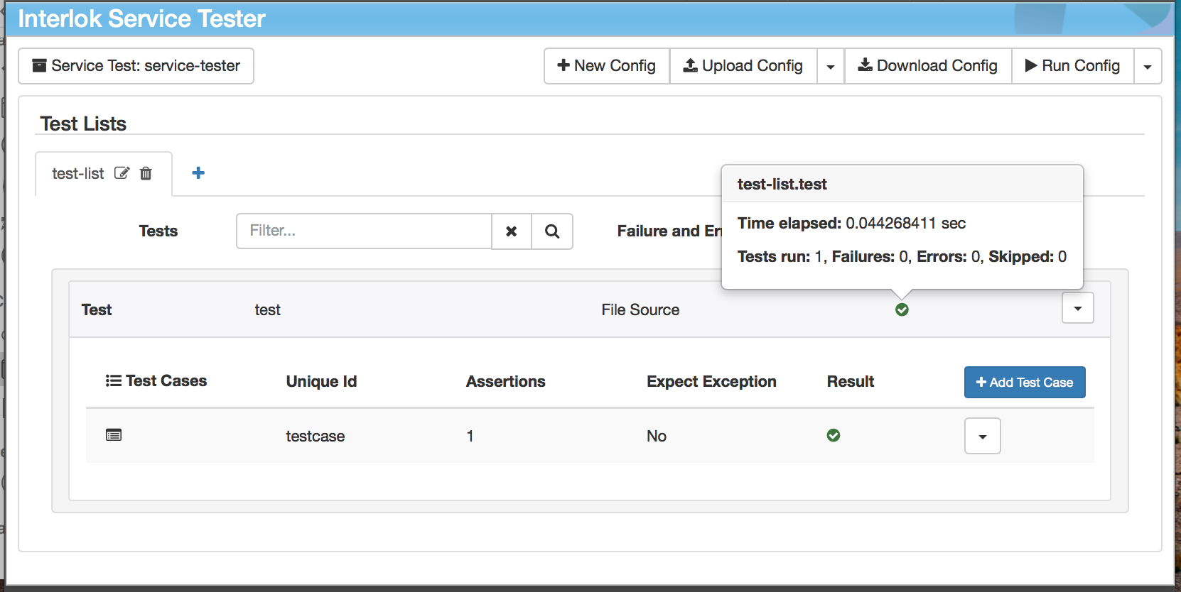This screenshot has width=1181, height=592.
Task: Click the 'Assertions' column header
Action: click(506, 381)
